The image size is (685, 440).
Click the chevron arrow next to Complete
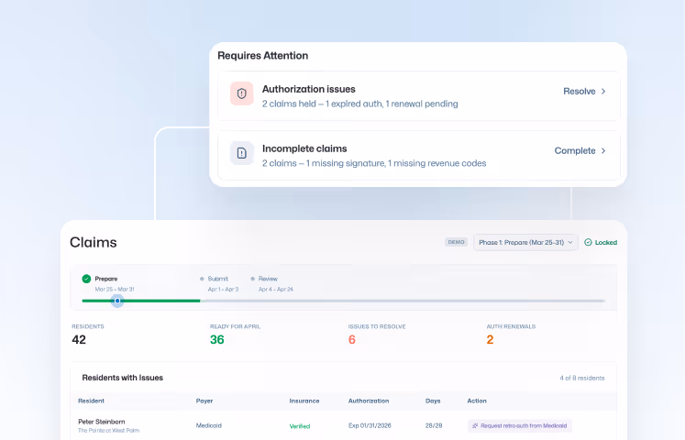[603, 150]
